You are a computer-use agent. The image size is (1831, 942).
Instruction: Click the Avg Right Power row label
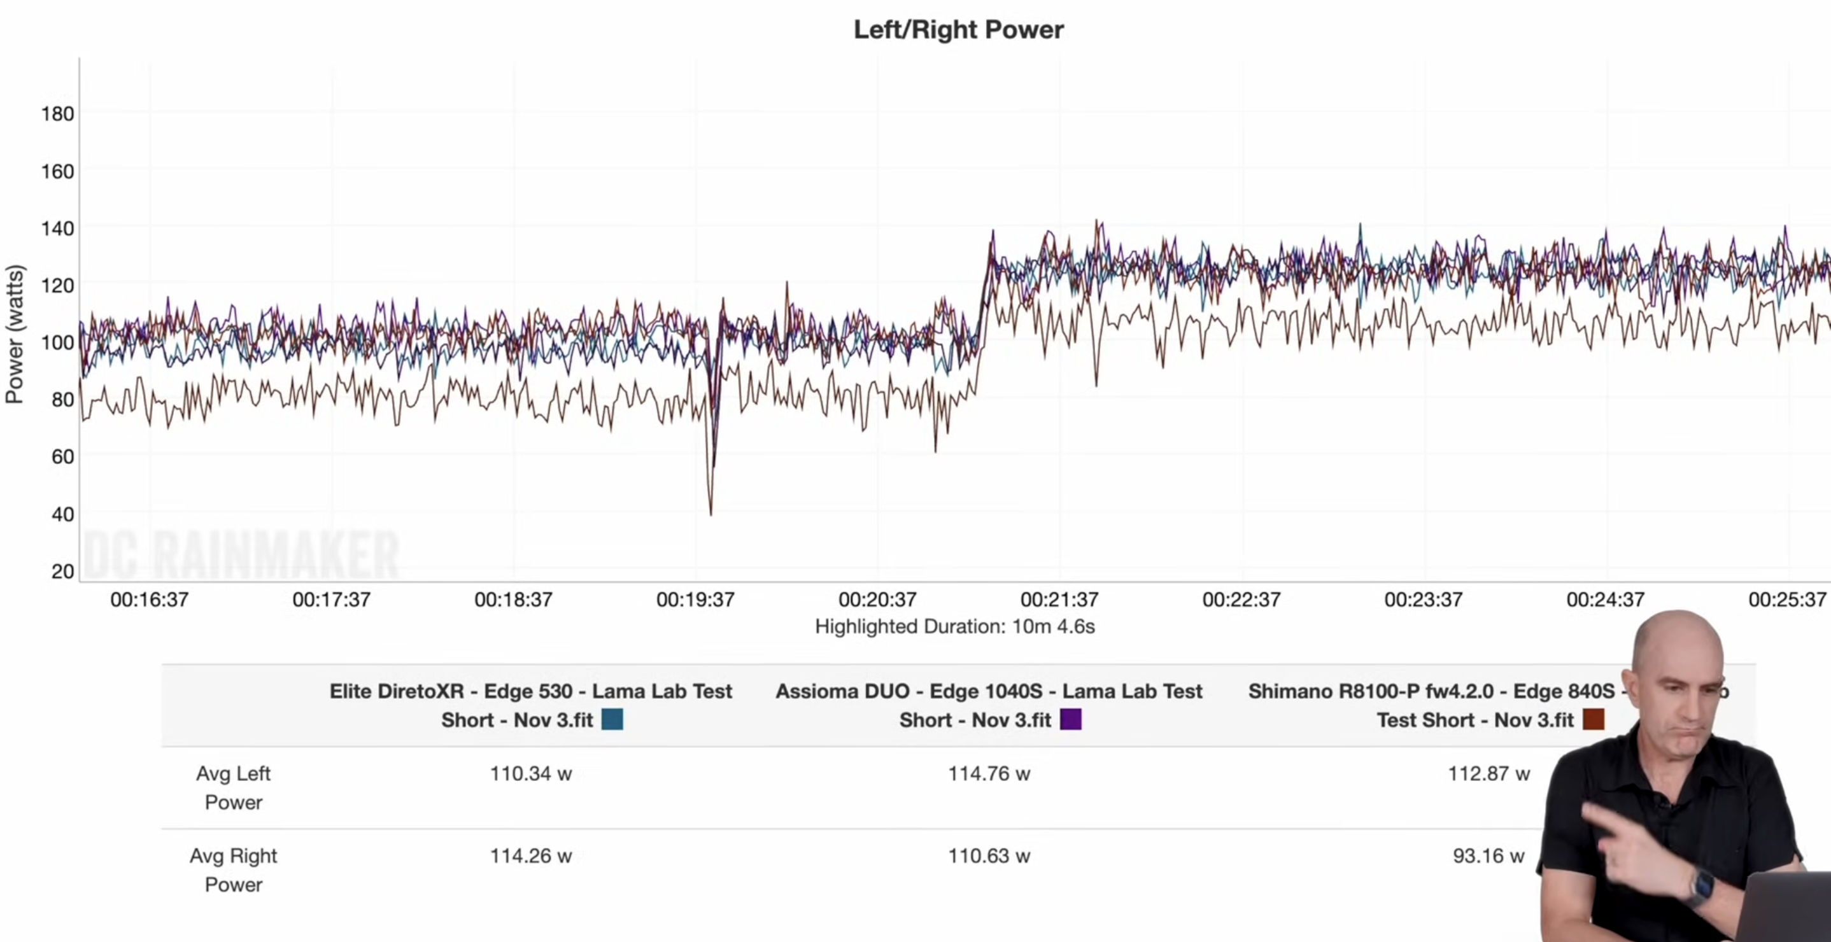(x=233, y=869)
